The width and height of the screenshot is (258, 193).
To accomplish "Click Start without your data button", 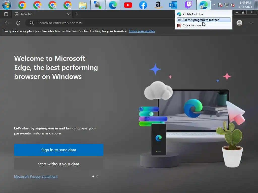I will [x=58, y=164].
